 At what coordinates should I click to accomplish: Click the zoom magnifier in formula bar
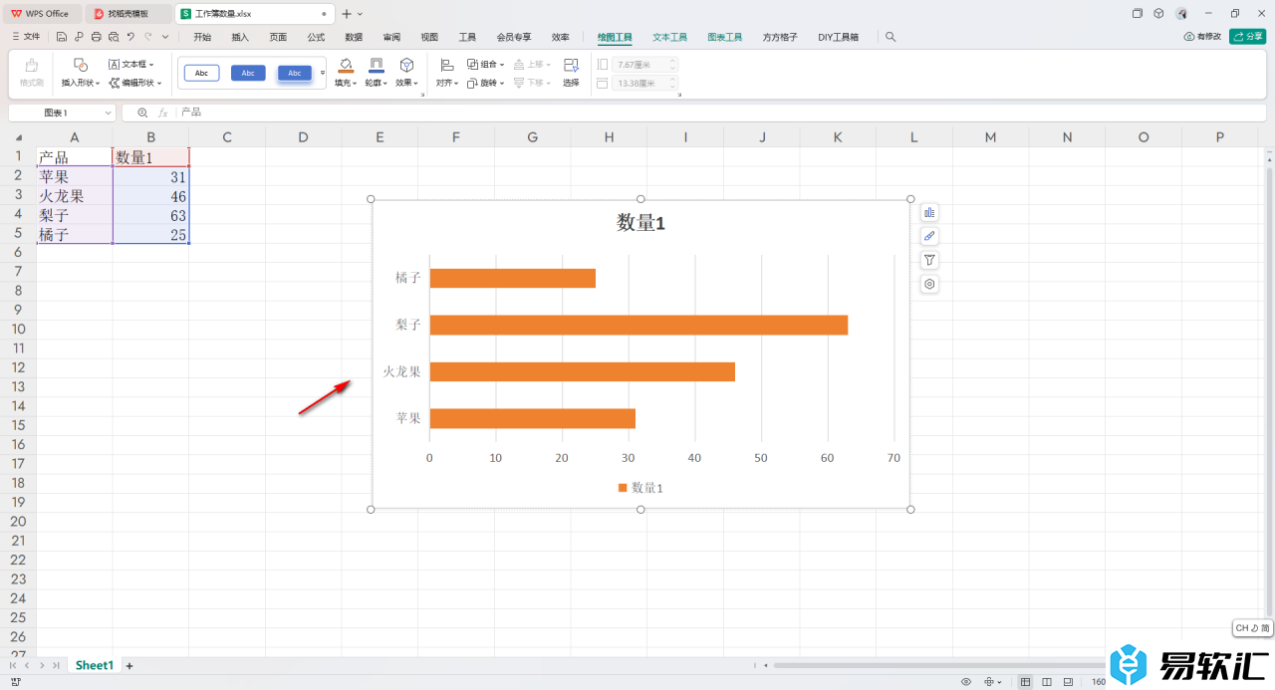pyautogui.click(x=142, y=113)
